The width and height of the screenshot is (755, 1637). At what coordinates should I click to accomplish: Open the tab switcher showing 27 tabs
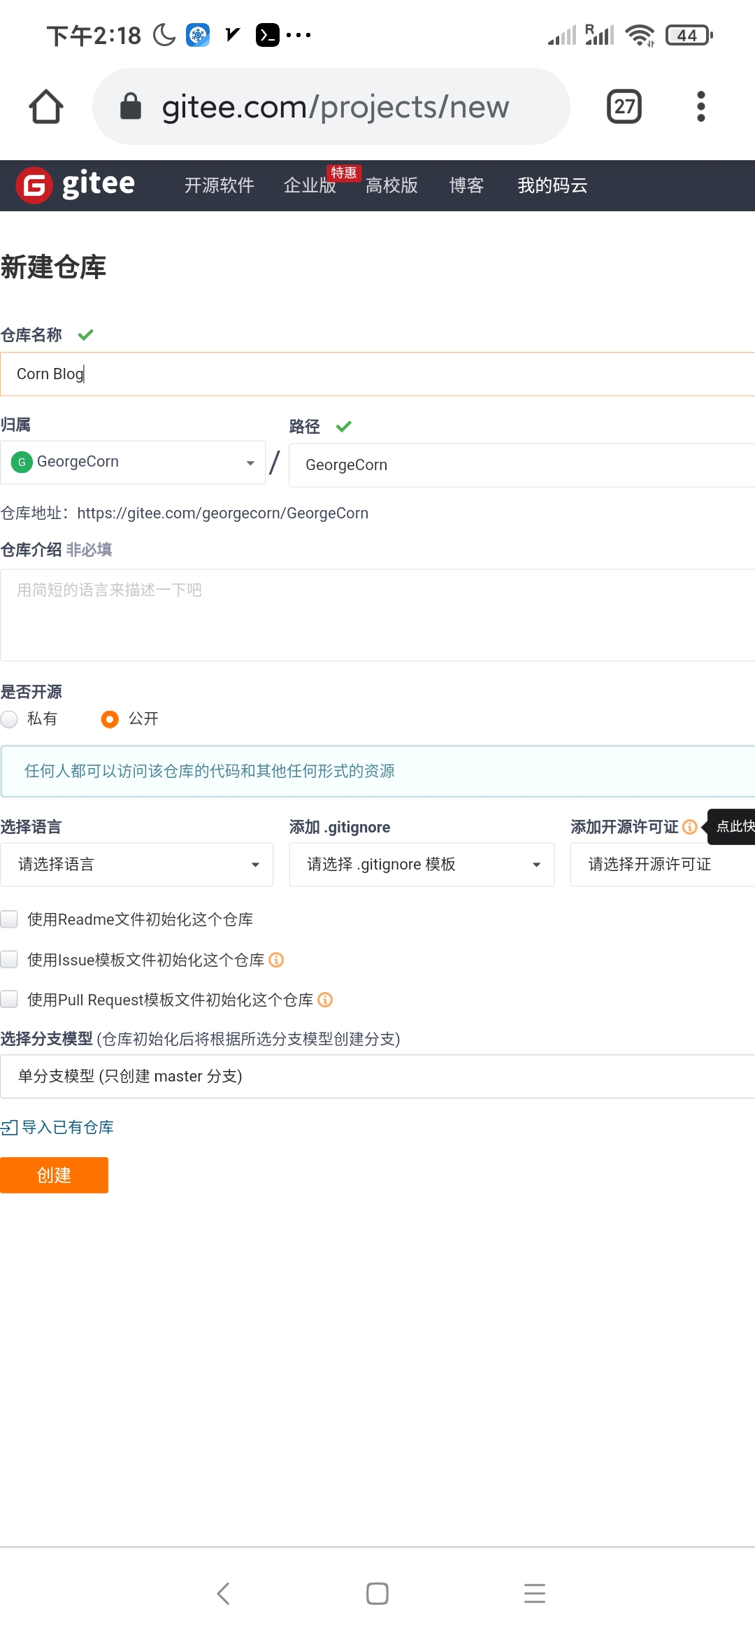pos(624,106)
